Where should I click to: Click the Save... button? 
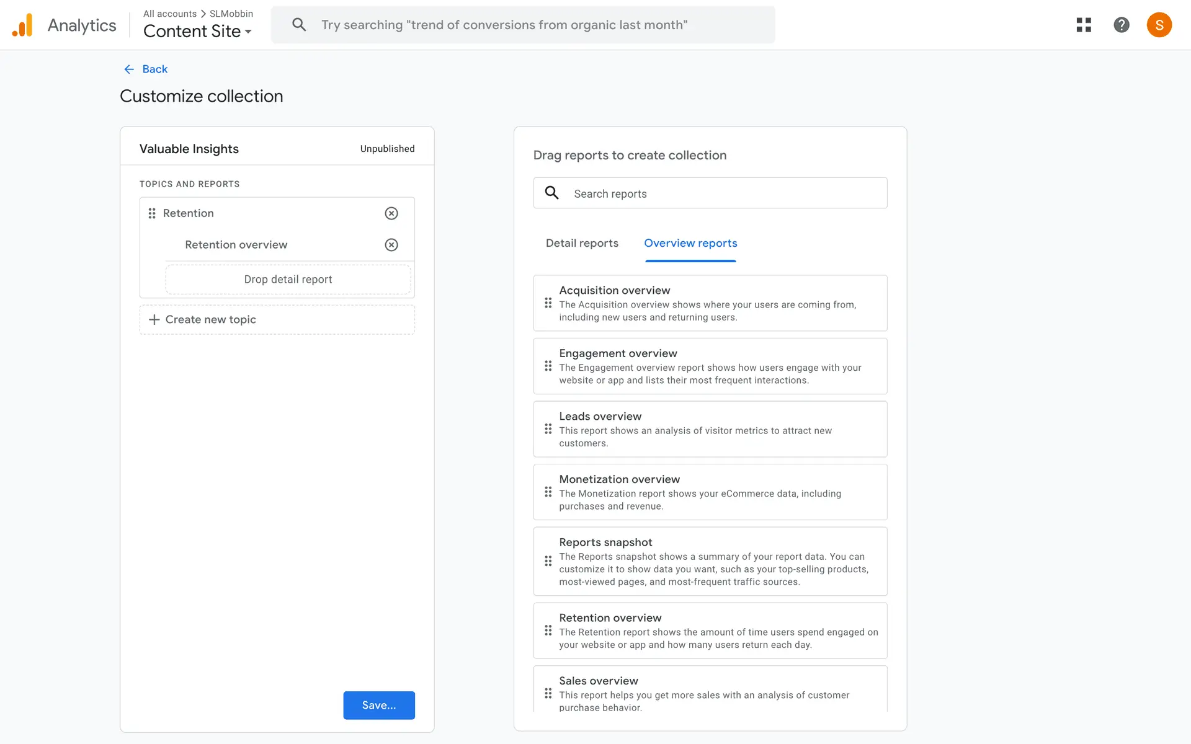coord(378,705)
